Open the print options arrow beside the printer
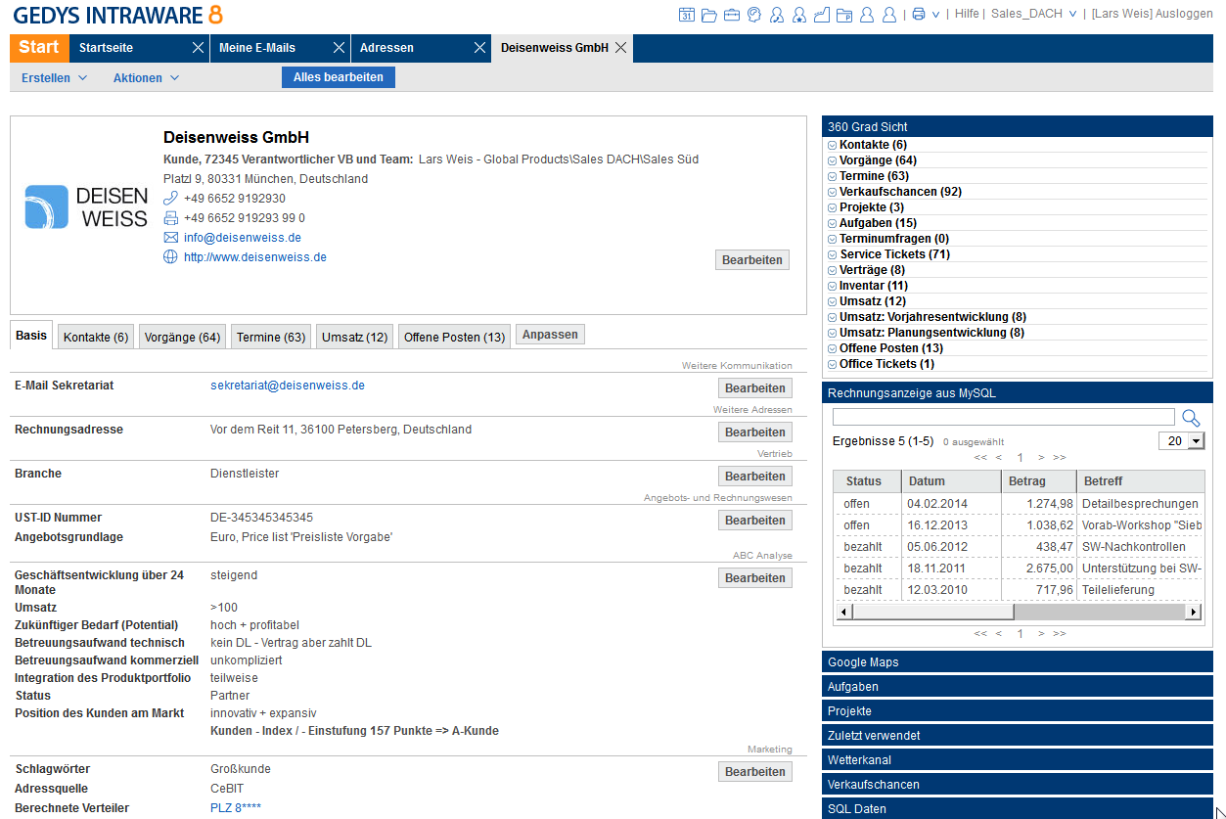This screenshot has height=819, width=1226. click(936, 15)
